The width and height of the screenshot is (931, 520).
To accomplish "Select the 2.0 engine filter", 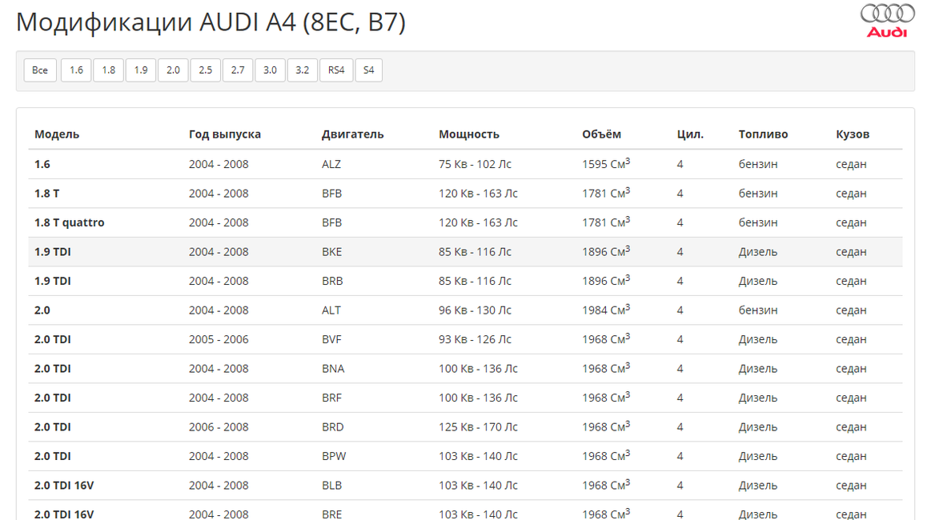I will tap(173, 70).
